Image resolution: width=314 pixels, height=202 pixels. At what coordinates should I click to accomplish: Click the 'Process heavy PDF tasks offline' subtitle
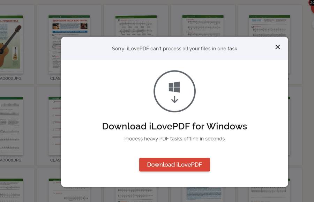click(x=174, y=139)
